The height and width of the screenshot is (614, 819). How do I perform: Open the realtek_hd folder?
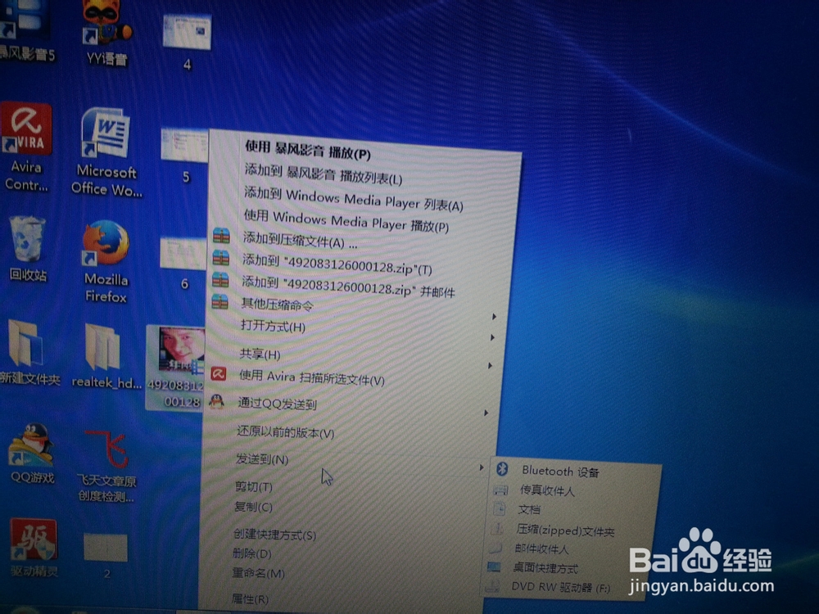tap(106, 357)
